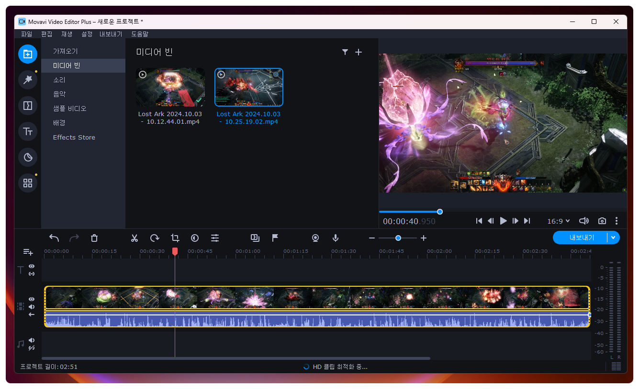This screenshot has width=639, height=389.
Task: Open the Stickers tab in sidebar
Action: tap(28, 157)
